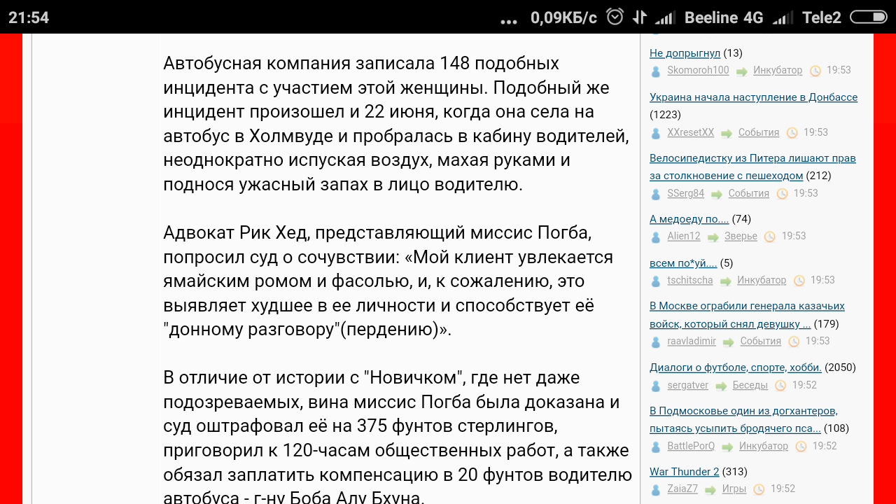Viewport: 896px width, 504px height.
Task: Open 'В Подмосковье один из догхантеров' thread
Action: click(743, 419)
